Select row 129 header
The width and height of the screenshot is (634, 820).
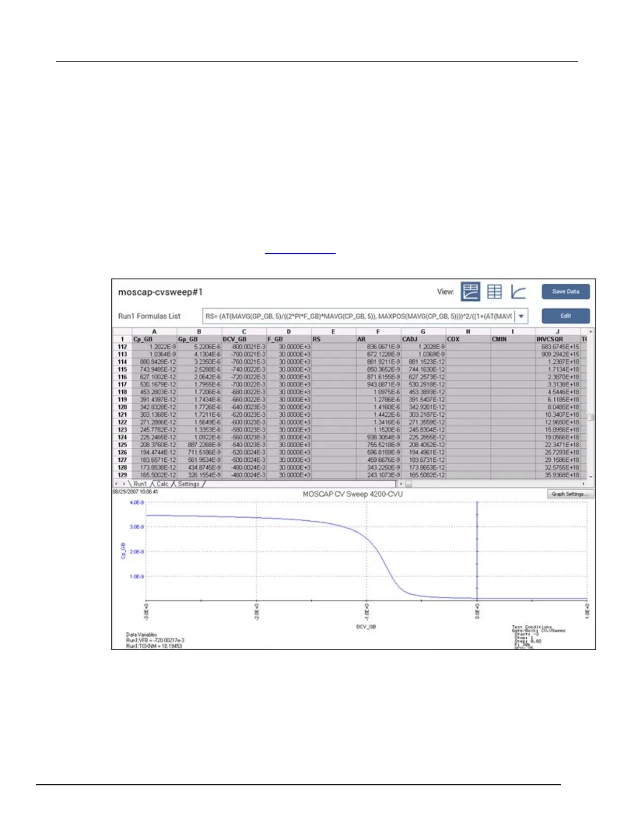122,475
